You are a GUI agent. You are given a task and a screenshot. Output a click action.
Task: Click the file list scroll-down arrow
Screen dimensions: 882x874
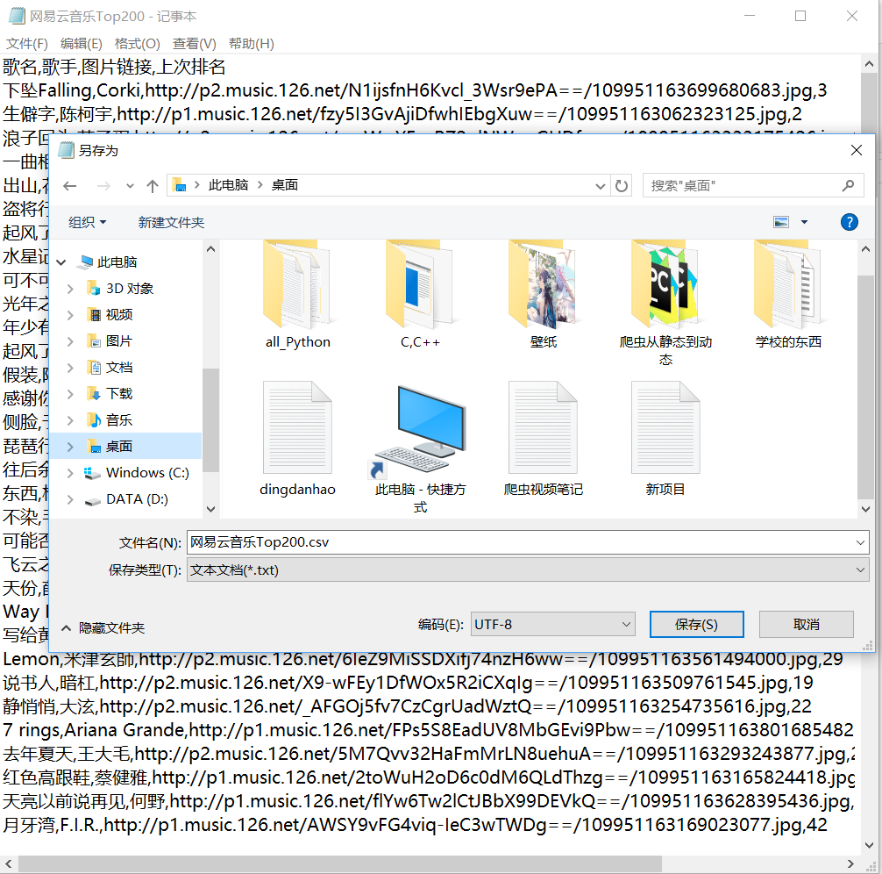coord(865,509)
